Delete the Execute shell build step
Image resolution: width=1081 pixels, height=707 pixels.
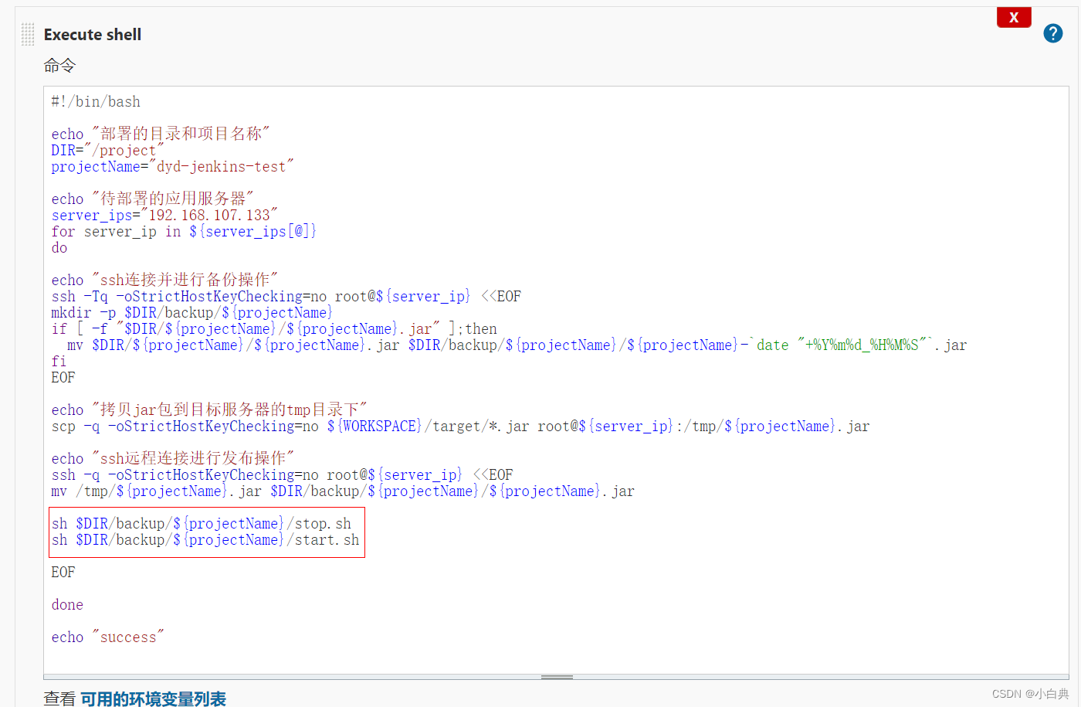tap(1014, 17)
